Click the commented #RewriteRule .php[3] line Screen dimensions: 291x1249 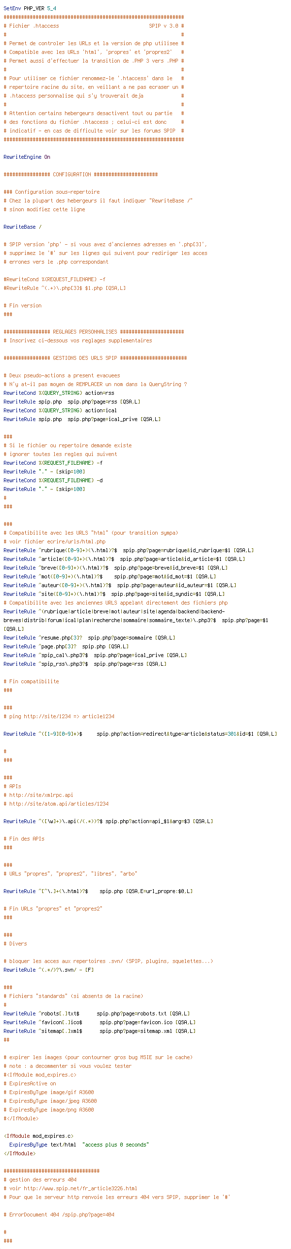[x=65, y=288]
